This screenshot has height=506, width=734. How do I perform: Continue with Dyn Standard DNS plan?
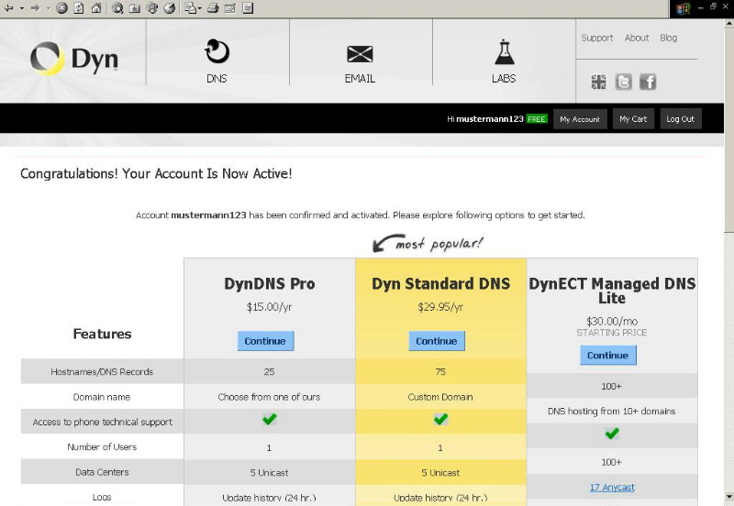pyautogui.click(x=437, y=341)
